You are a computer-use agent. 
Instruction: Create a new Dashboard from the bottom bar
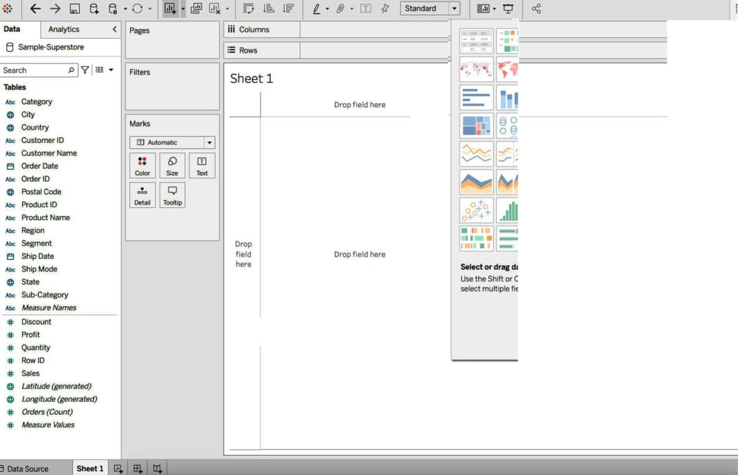138,468
